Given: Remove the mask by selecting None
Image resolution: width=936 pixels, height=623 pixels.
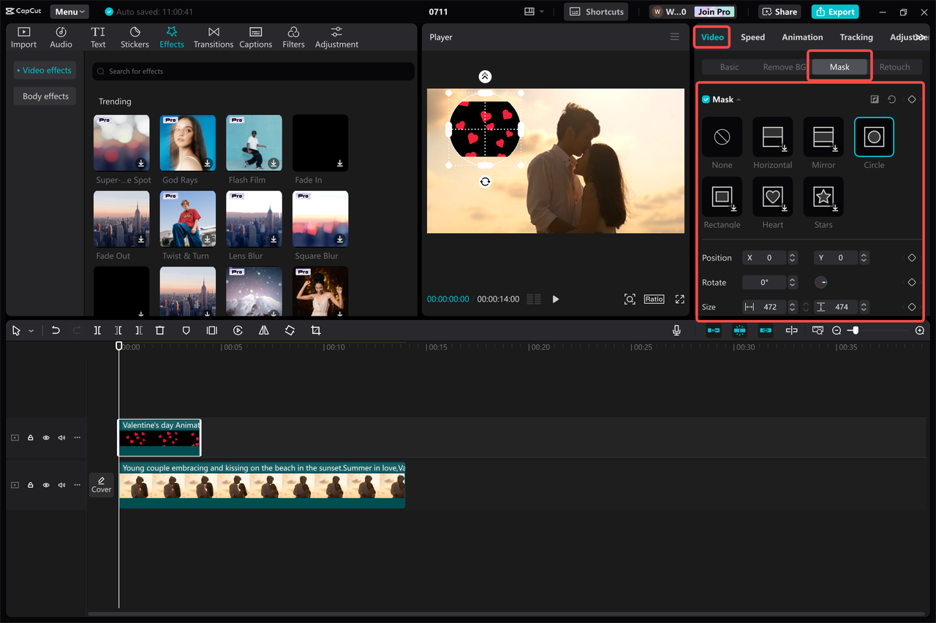Looking at the screenshot, I should [x=722, y=137].
